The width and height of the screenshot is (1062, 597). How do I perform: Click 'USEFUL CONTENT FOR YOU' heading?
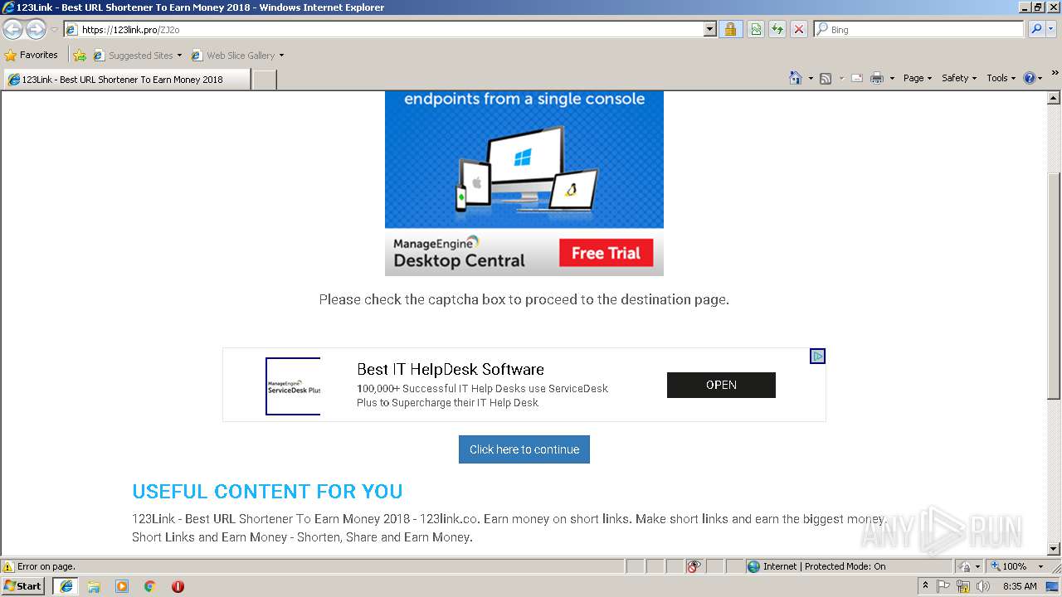267,491
